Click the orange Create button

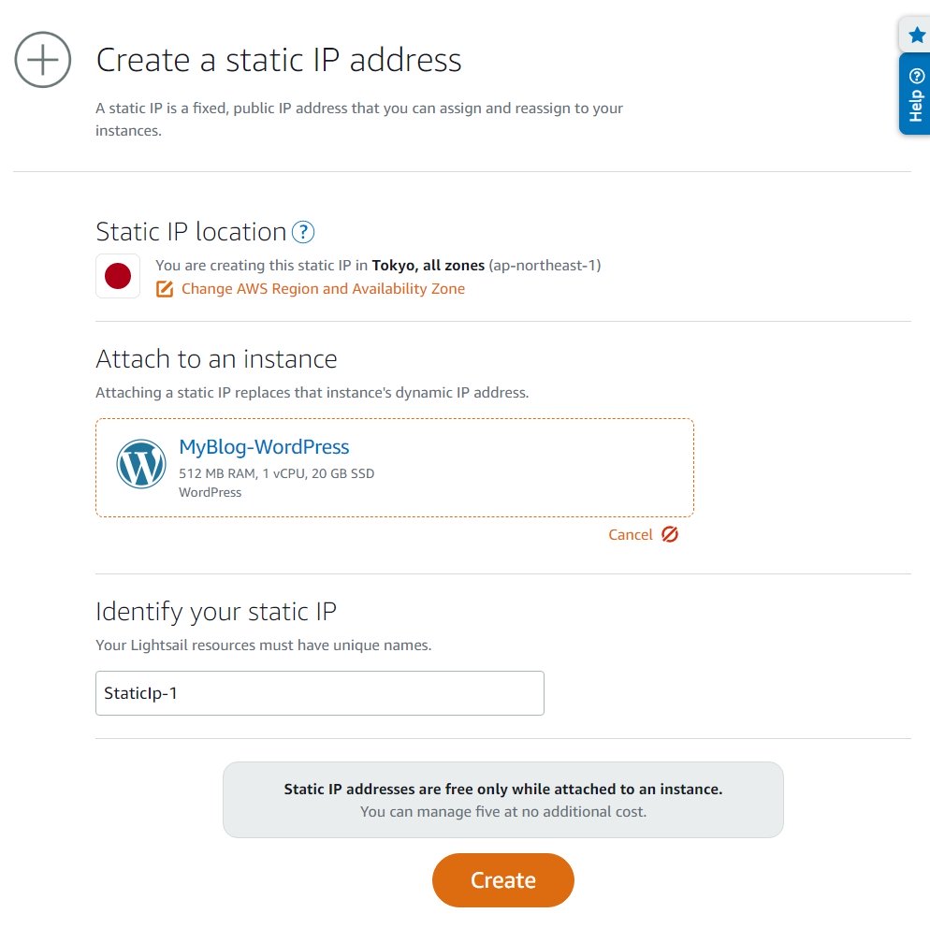[x=503, y=880]
